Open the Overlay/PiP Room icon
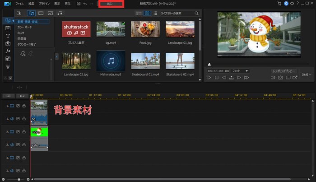 (8, 59)
